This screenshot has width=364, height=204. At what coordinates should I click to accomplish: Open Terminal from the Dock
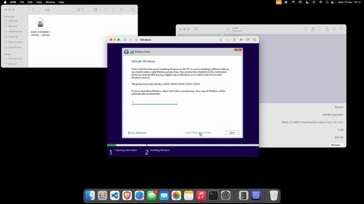point(213,195)
